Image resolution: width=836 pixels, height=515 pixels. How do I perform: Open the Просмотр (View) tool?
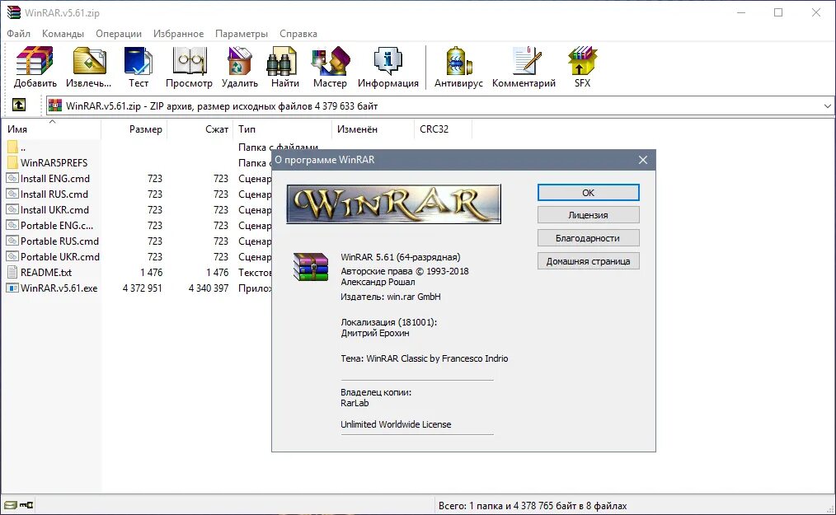[189, 66]
